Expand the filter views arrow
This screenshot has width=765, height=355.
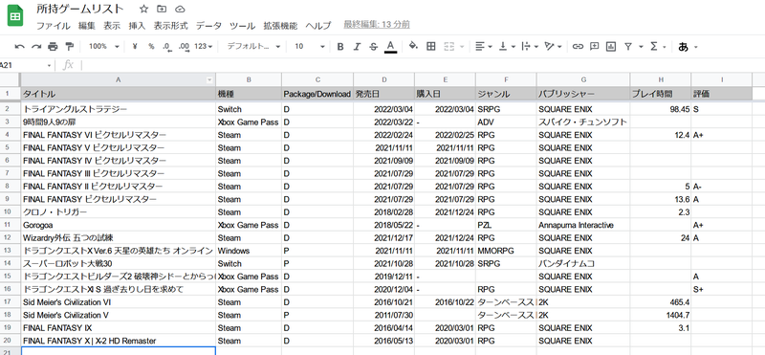click(x=641, y=47)
